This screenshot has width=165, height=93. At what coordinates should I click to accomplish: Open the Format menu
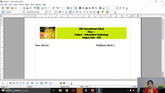click(21, 5)
